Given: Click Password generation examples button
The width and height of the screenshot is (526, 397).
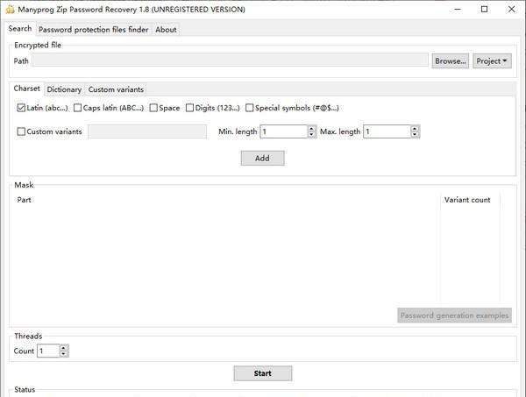Looking at the screenshot, I should click(x=454, y=315).
